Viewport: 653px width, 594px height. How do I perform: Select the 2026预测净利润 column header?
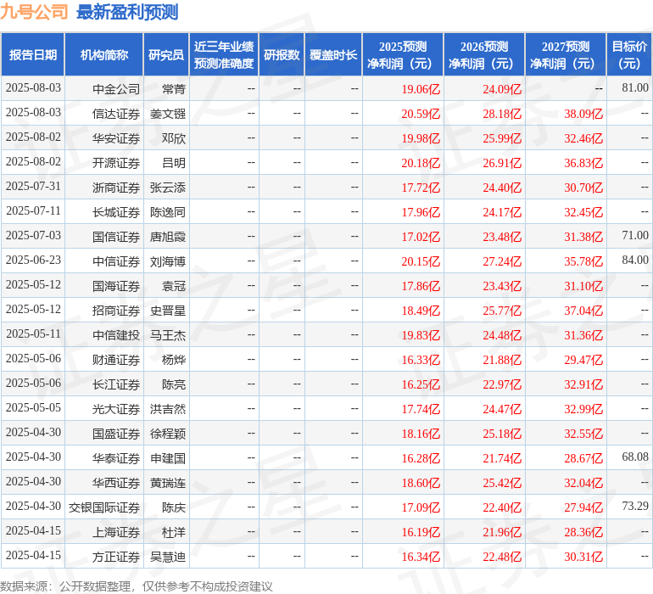tap(484, 55)
